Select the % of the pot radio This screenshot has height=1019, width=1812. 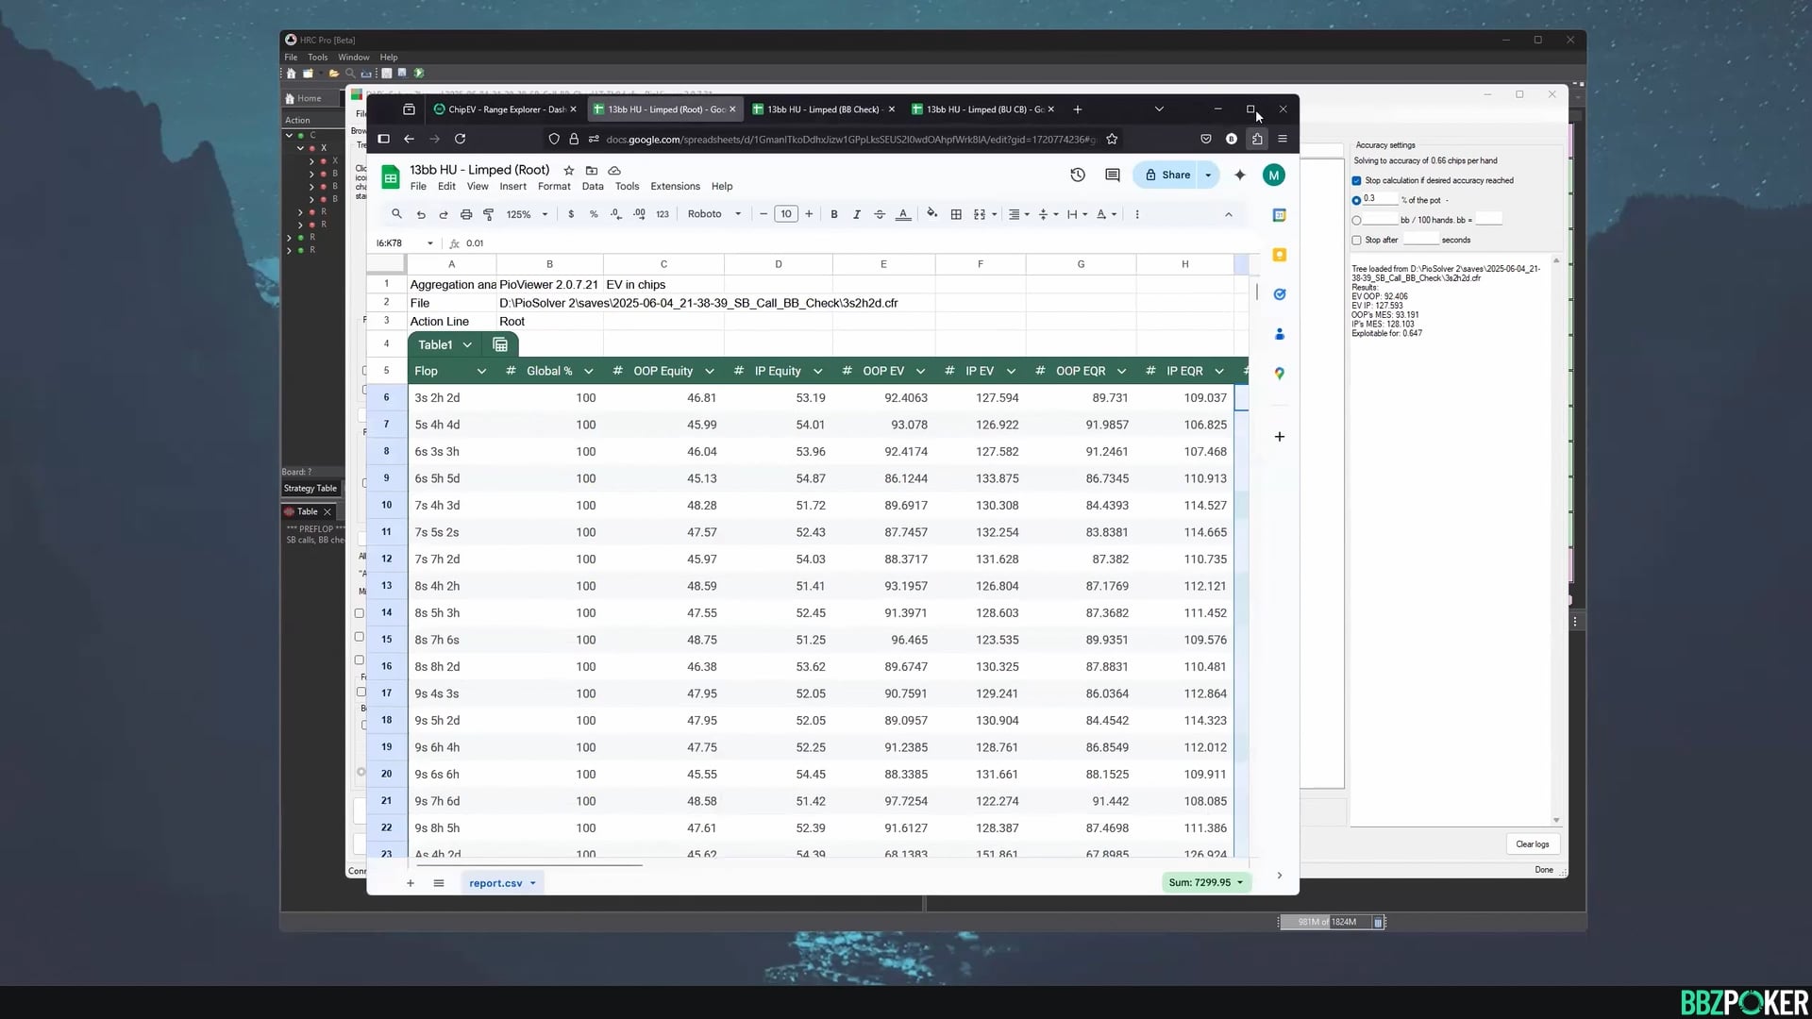(1357, 200)
